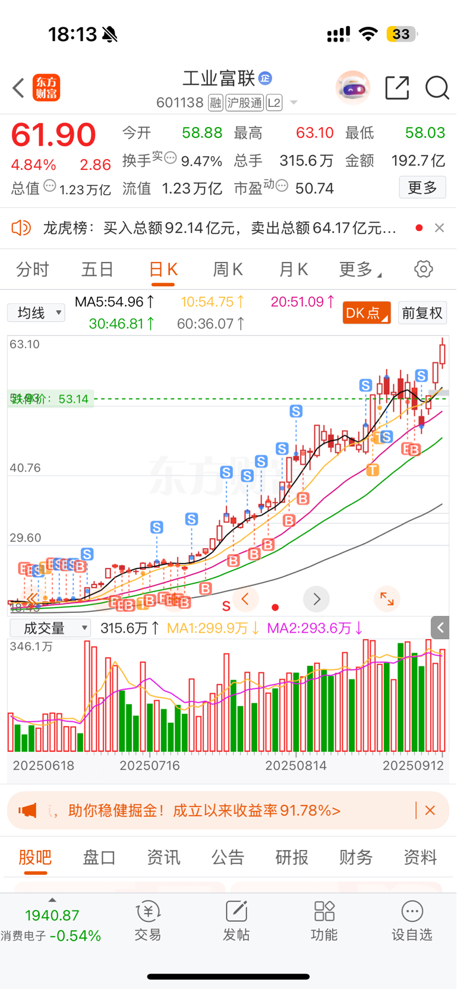The image size is (457, 989).
Task: Tap the L2 level badge
Action: coord(274,103)
